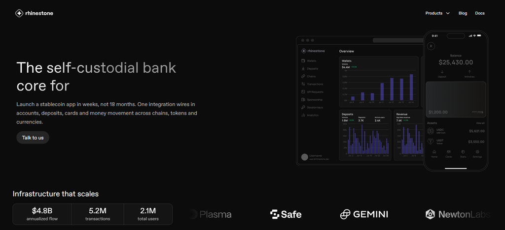
Task: Open the Settings tab in the phone mockup
Action: tap(477, 154)
